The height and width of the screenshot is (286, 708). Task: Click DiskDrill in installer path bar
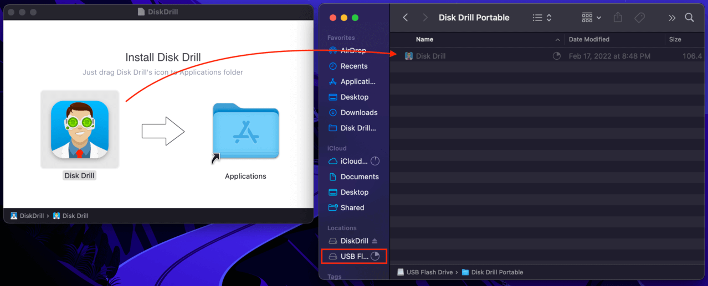pyautogui.click(x=27, y=216)
